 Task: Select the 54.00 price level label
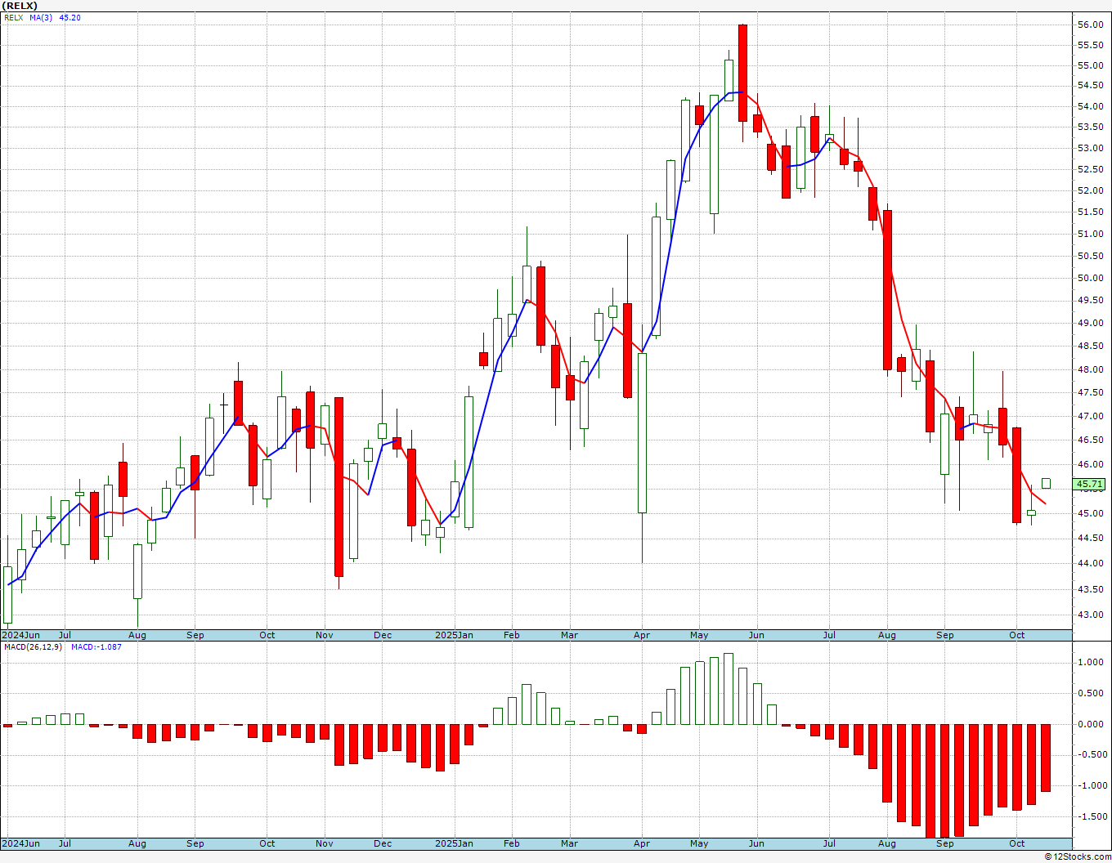[1090, 106]
